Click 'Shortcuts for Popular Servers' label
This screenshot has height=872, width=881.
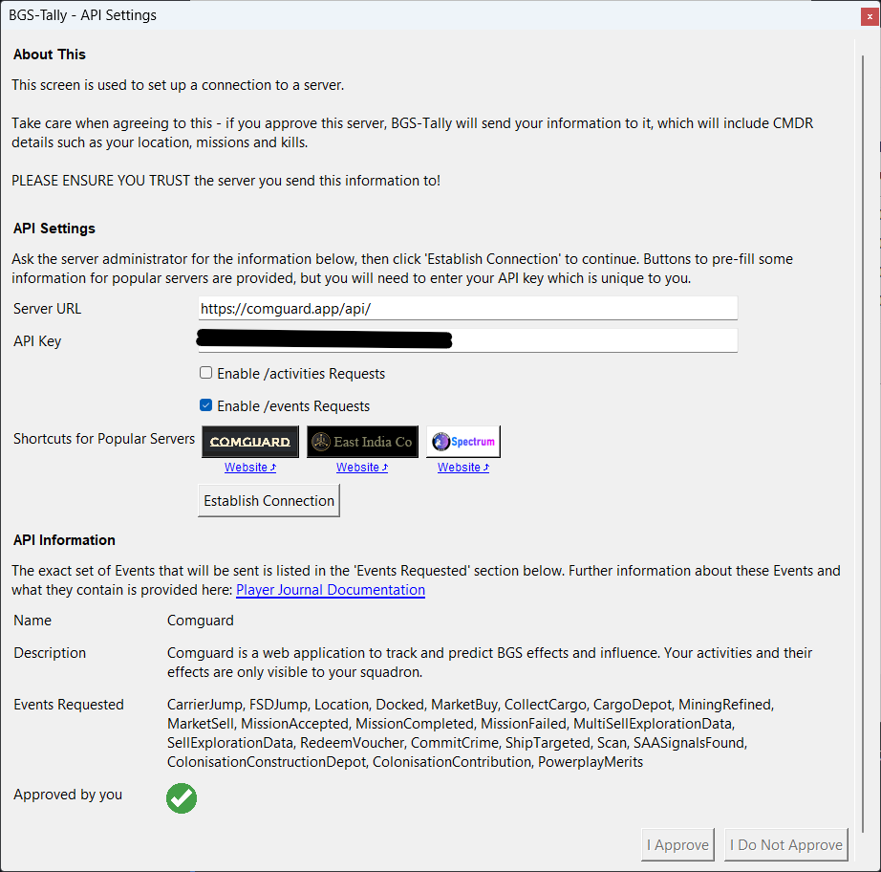pos(104,439)
